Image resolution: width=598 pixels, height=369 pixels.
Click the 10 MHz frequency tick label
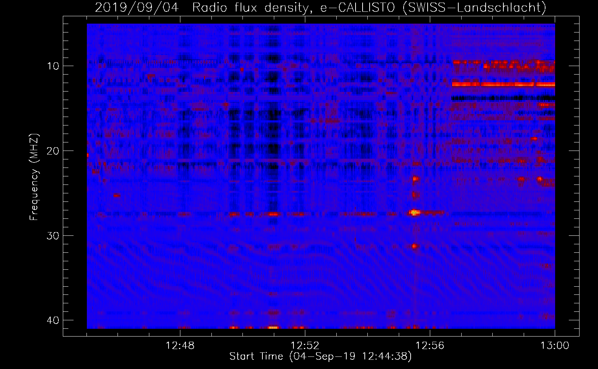(x=53, y=66)
